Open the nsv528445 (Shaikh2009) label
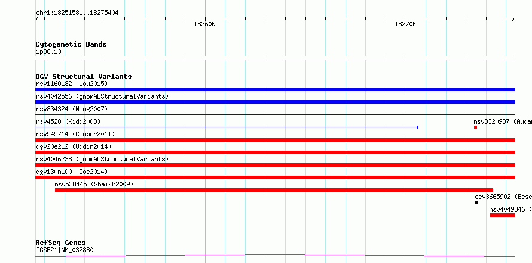This screenshot has height=263, width=532. point(94,184)
